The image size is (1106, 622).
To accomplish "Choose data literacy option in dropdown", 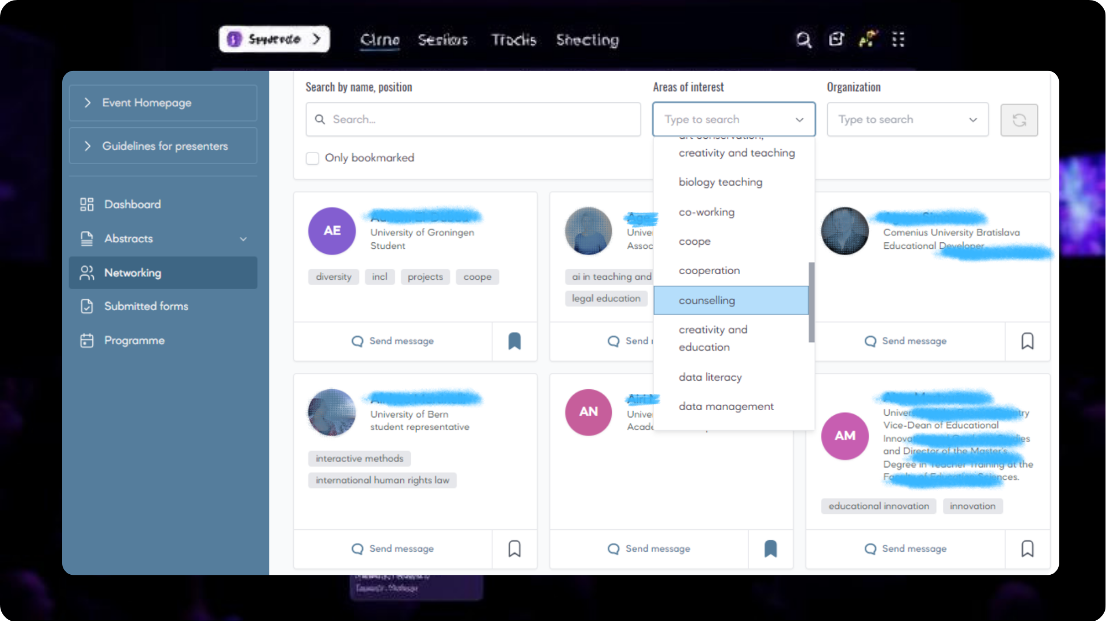I will pos(710,377).
